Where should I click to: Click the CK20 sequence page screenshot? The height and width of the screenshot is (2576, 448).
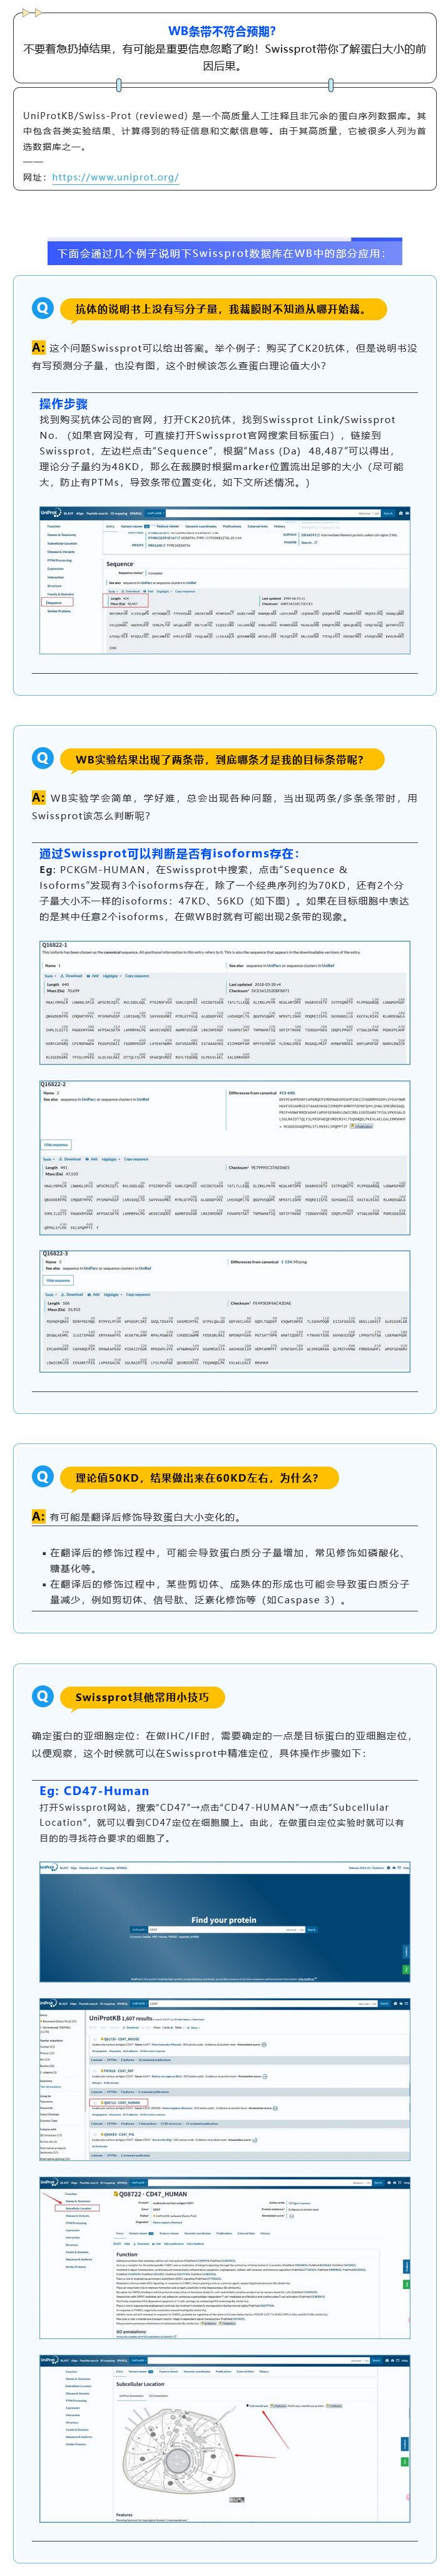223,581
